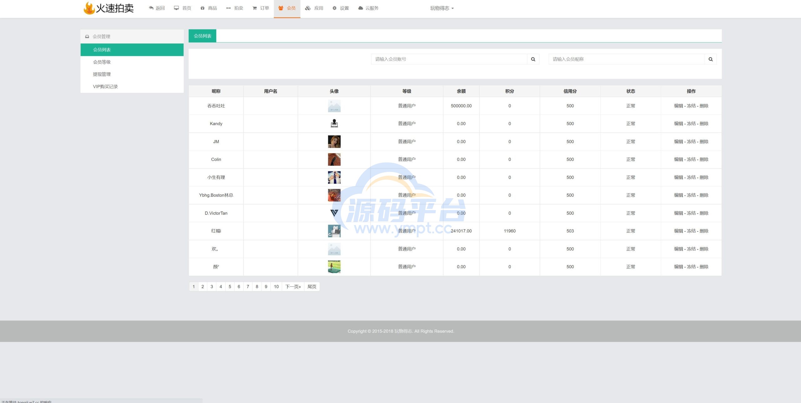Click balance 500000.00 for 吞吞吐吐

pos(461,106)
